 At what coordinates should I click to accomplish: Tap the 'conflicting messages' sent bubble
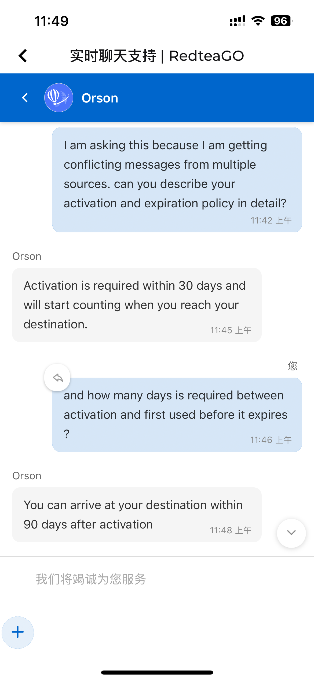pos(177,180)
